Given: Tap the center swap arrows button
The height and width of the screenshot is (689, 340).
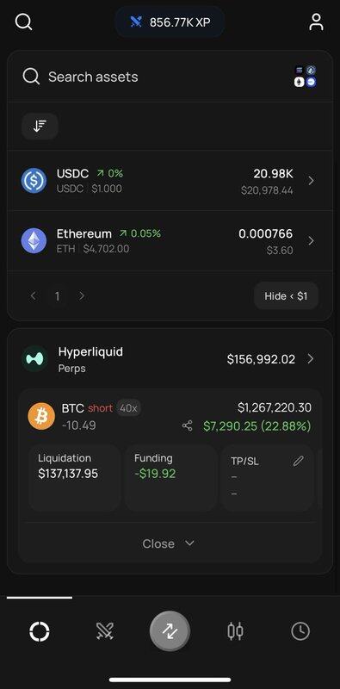Looking at the screenshot, I should (170, 631).
